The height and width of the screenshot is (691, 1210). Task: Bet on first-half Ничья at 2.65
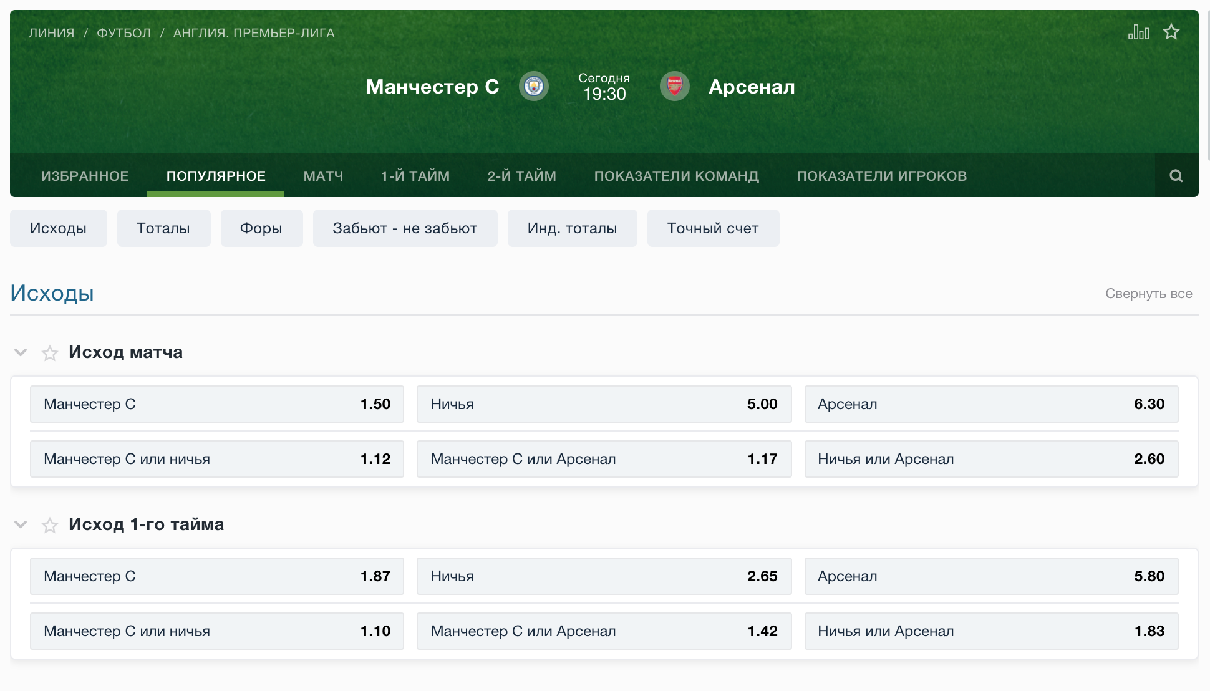click(x=604, y=576)
